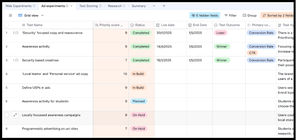Screen dimensions: 297x140
Task: Go to the Summary tab
Action: 139,6
